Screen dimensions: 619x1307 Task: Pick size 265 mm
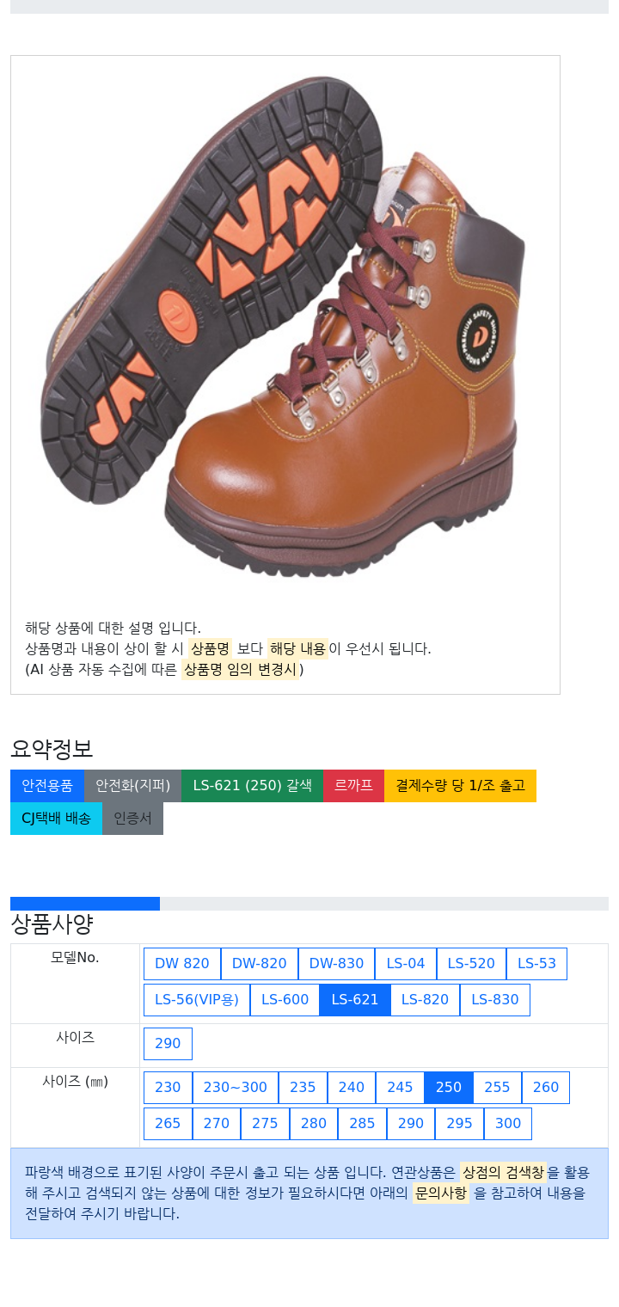point(168,1124)
